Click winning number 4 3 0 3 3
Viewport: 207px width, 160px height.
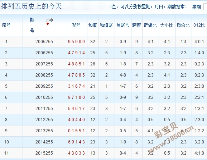coord(76,153)
